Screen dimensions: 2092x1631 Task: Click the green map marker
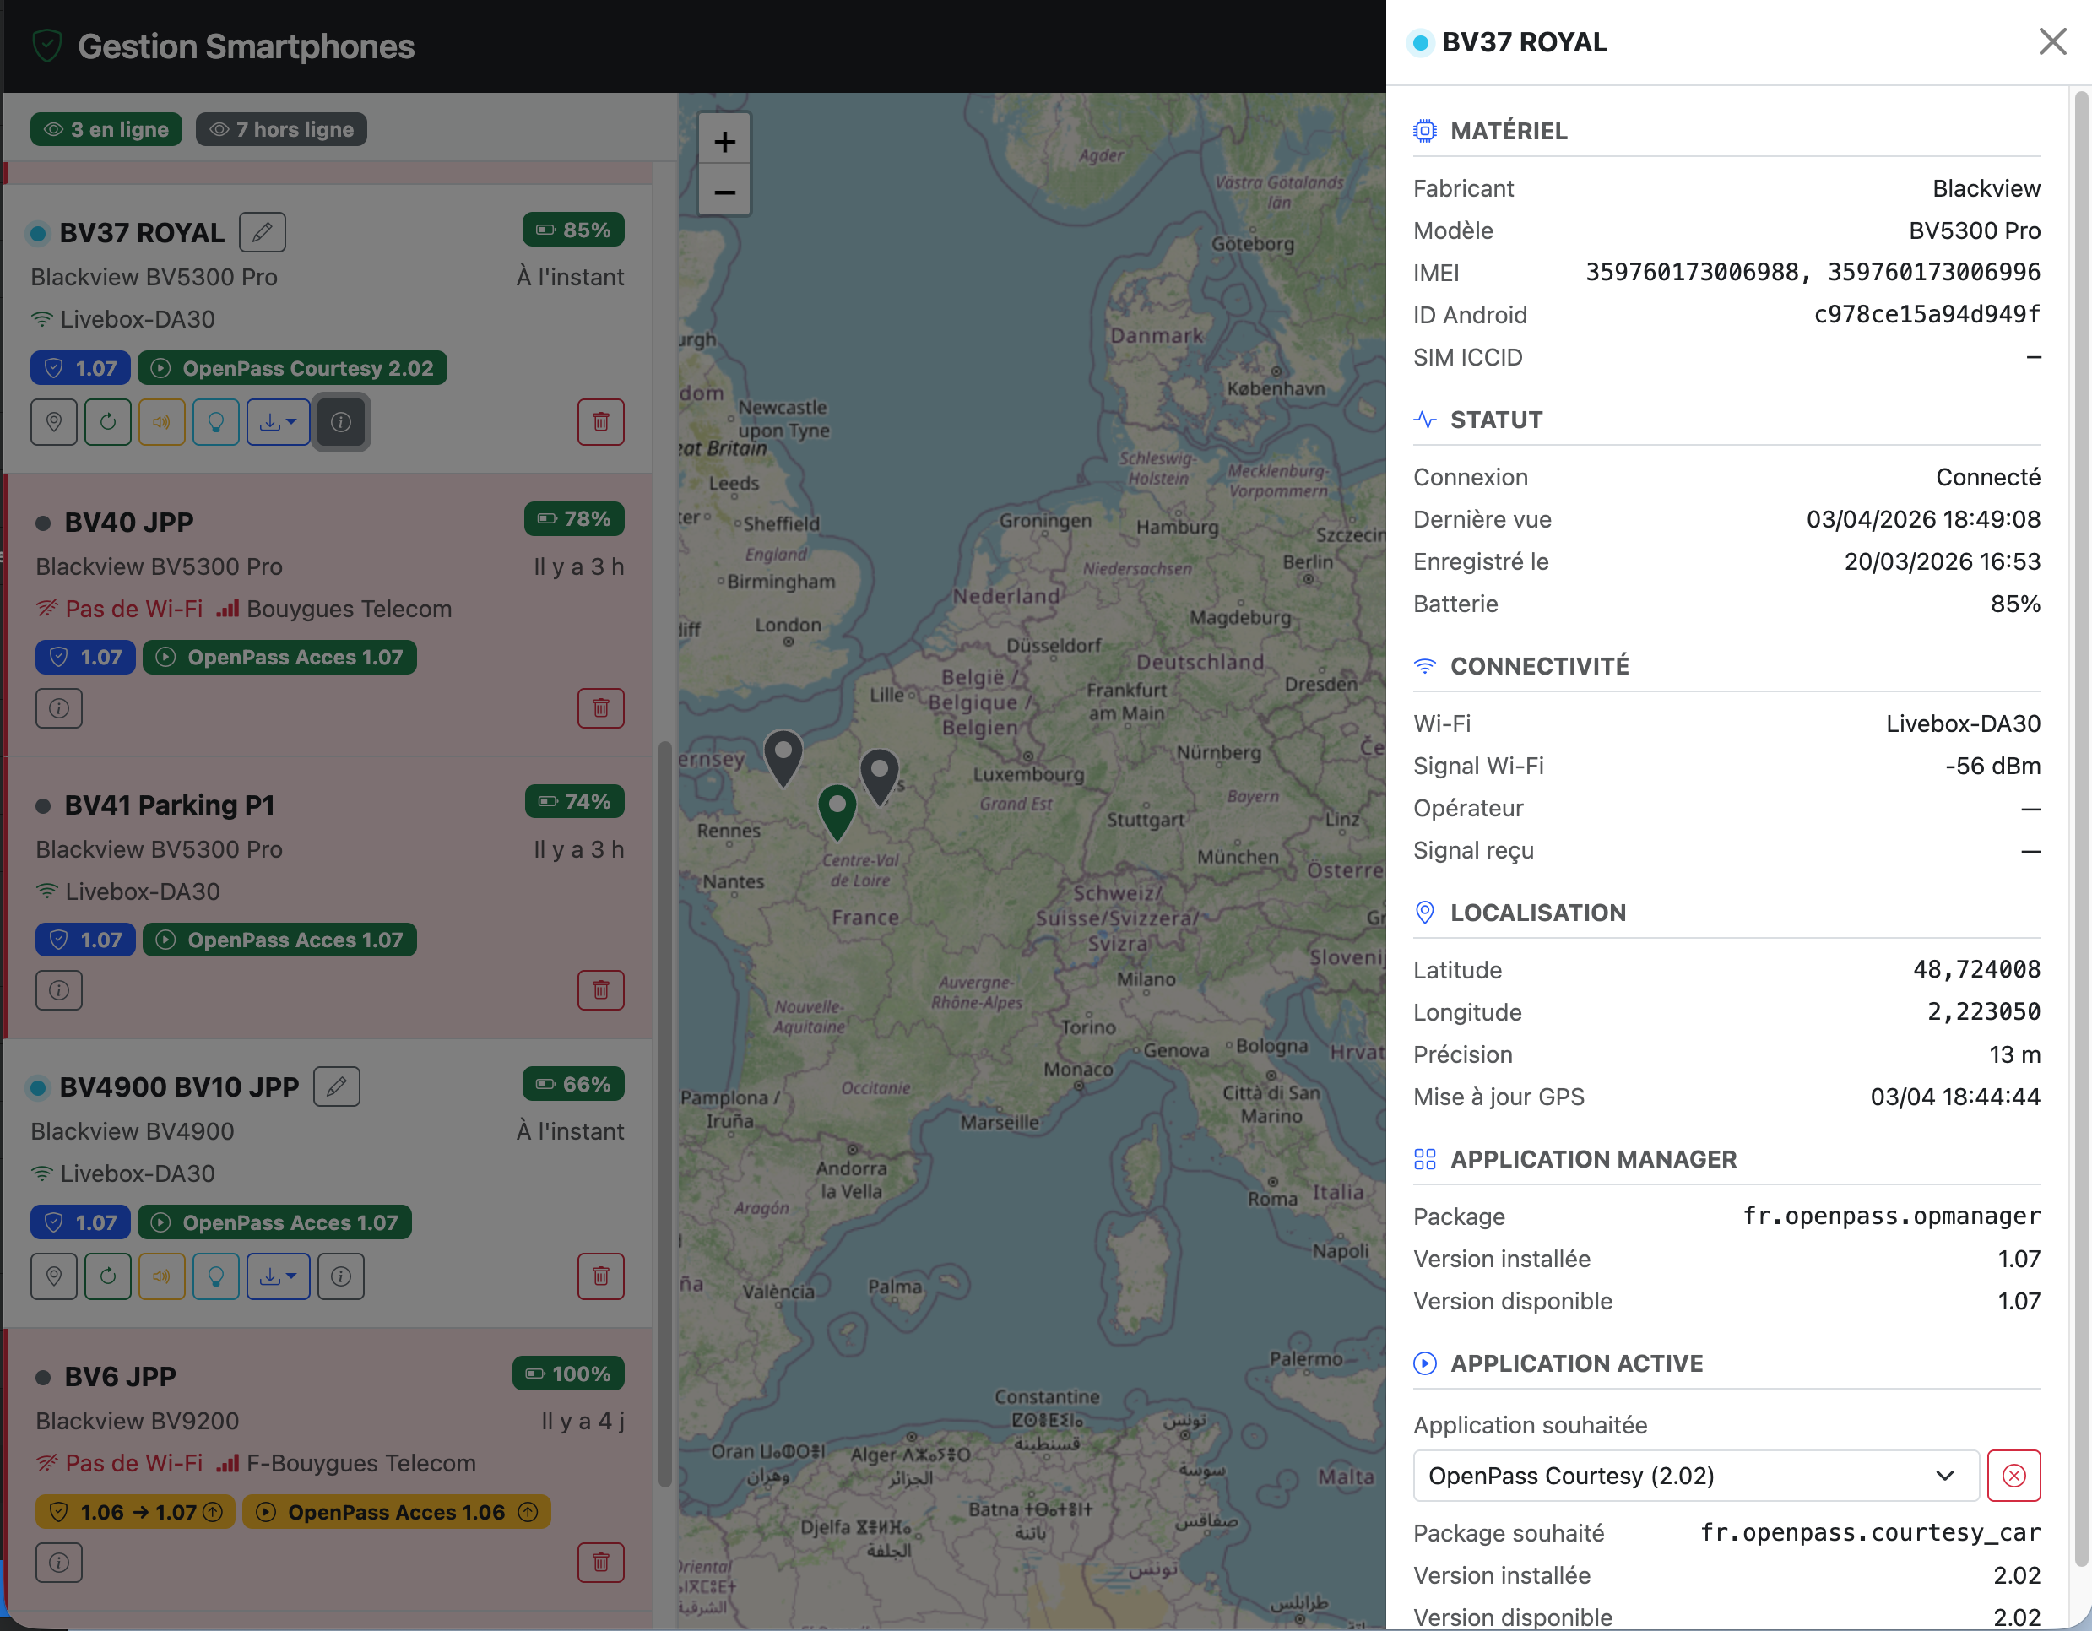pyautogui.click(x=837, y=807)
